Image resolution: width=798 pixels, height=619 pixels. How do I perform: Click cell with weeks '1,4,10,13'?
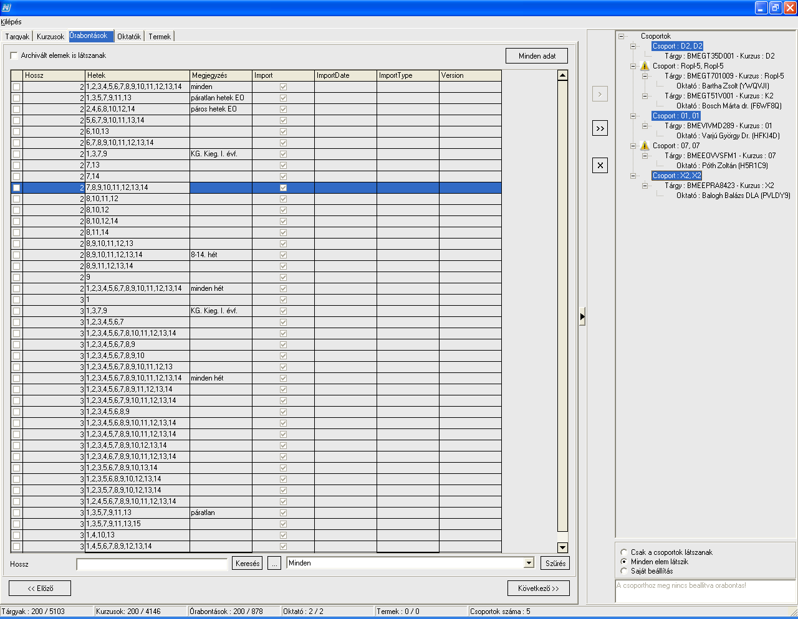click(138, 535)
